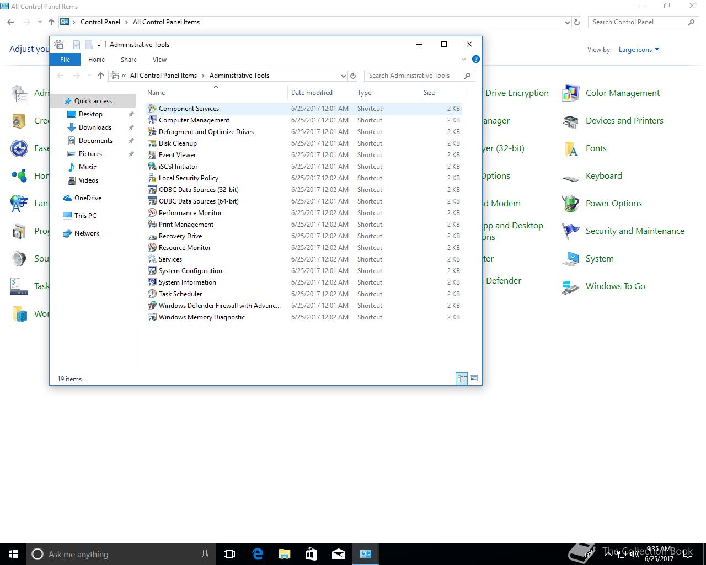Screen dimensions: 706x565
Task: Open the Store icon on the taskbar
Action: 311,554
